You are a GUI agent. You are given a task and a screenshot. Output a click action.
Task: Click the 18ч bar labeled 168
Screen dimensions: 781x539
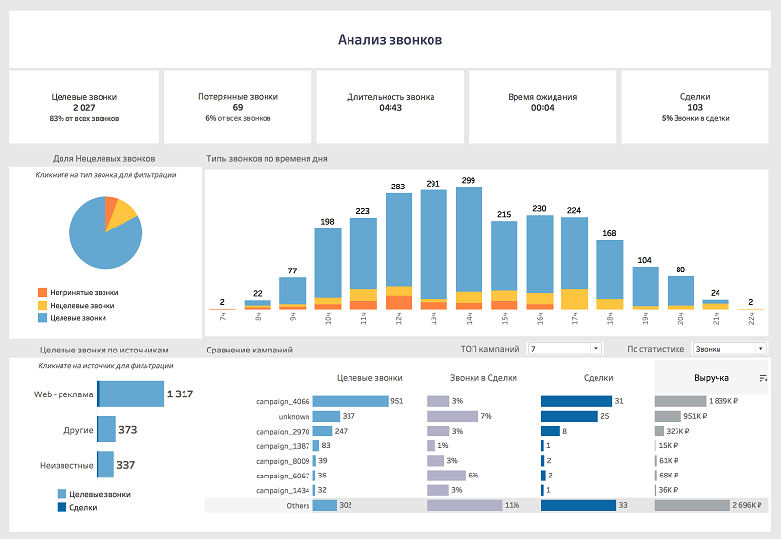(609, 275)
